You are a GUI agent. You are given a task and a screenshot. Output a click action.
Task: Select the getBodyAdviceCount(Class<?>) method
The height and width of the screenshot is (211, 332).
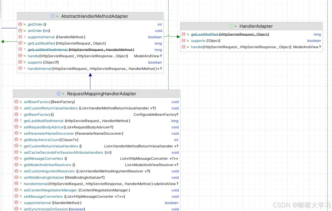tap(51, 140)
